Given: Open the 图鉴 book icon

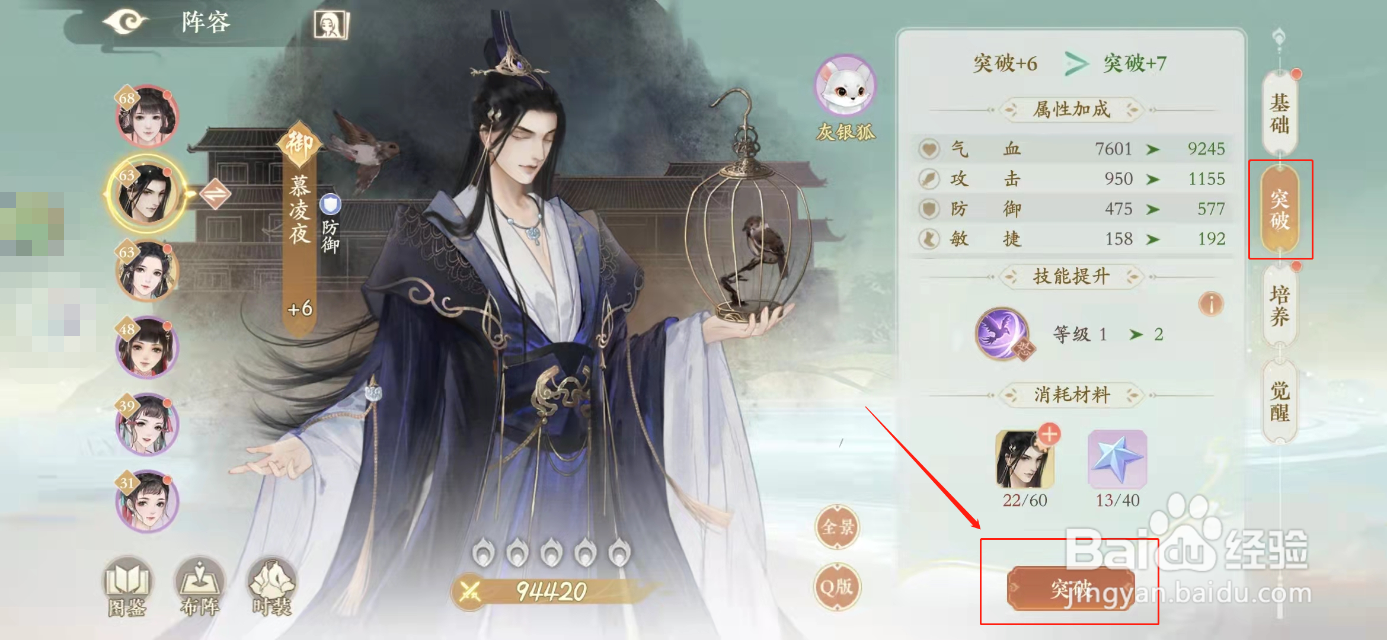Looking at the screenshot, I should 127,587.
